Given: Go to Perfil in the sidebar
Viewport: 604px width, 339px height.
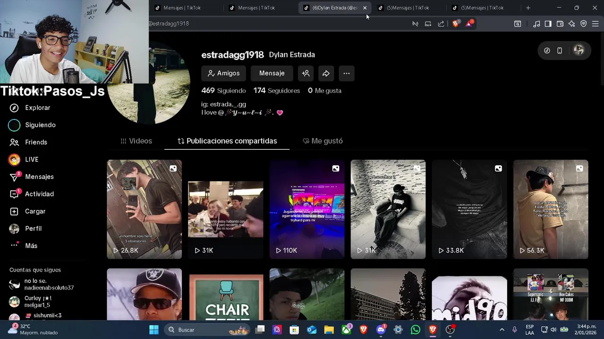Looking at the screenshot, I should click(x=26, y=228).
